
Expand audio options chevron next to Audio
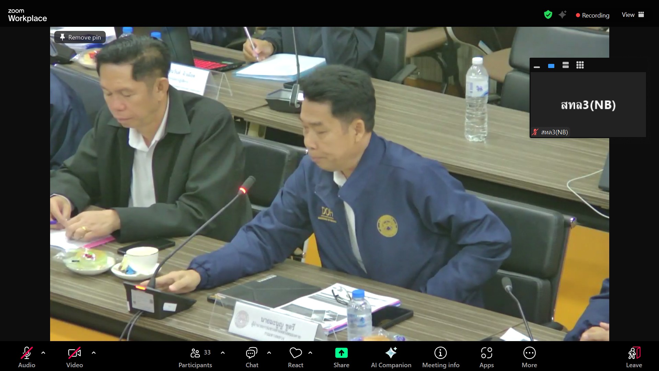coord(43,353)
